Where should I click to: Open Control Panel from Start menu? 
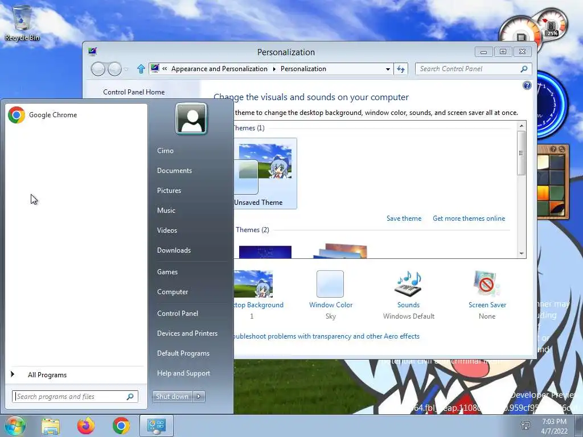(x=178, y=314)
